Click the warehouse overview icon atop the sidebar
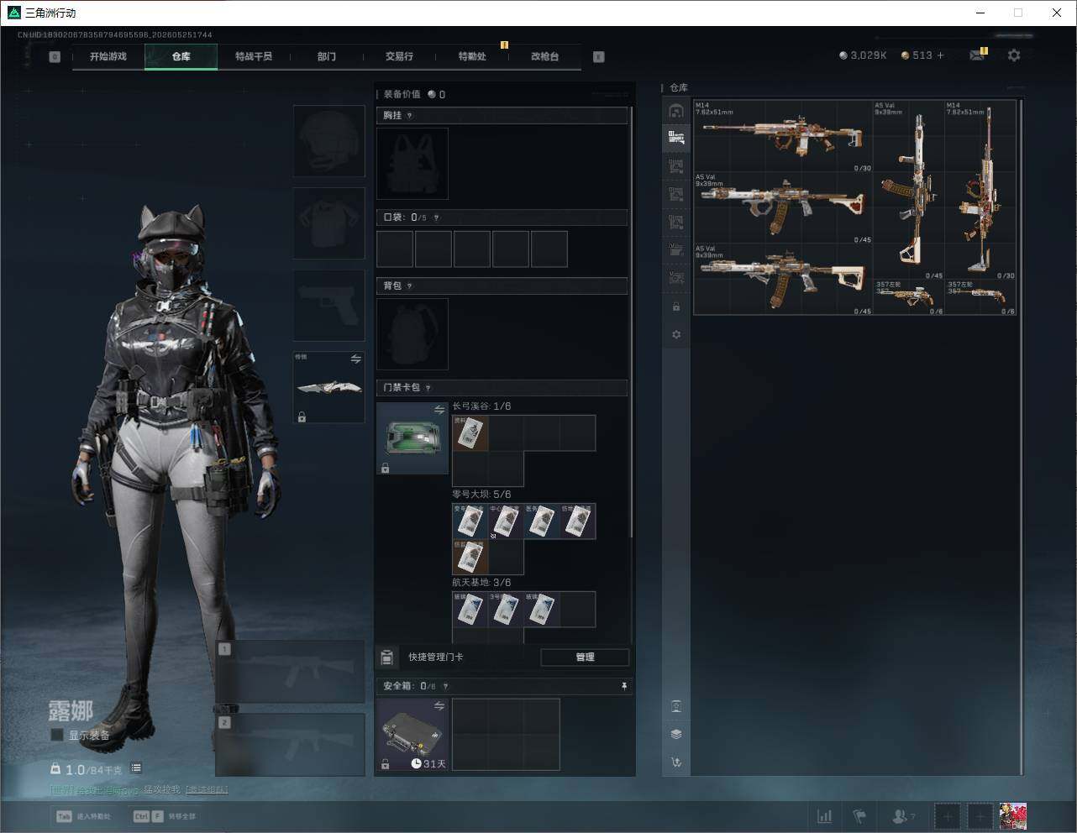Viewport: 1077px width, 833px height. (676, 111)
